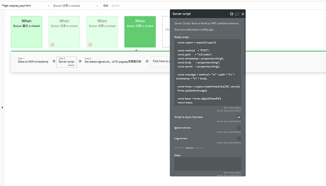Screen dimensions: 326x186
Task: Select Step 2 Server script action
Action: 66,62
